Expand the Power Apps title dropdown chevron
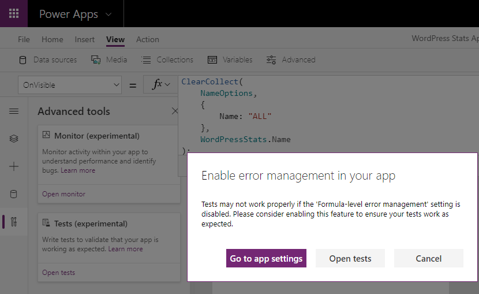This screenshot has width=479, height=294. point(108,14)
